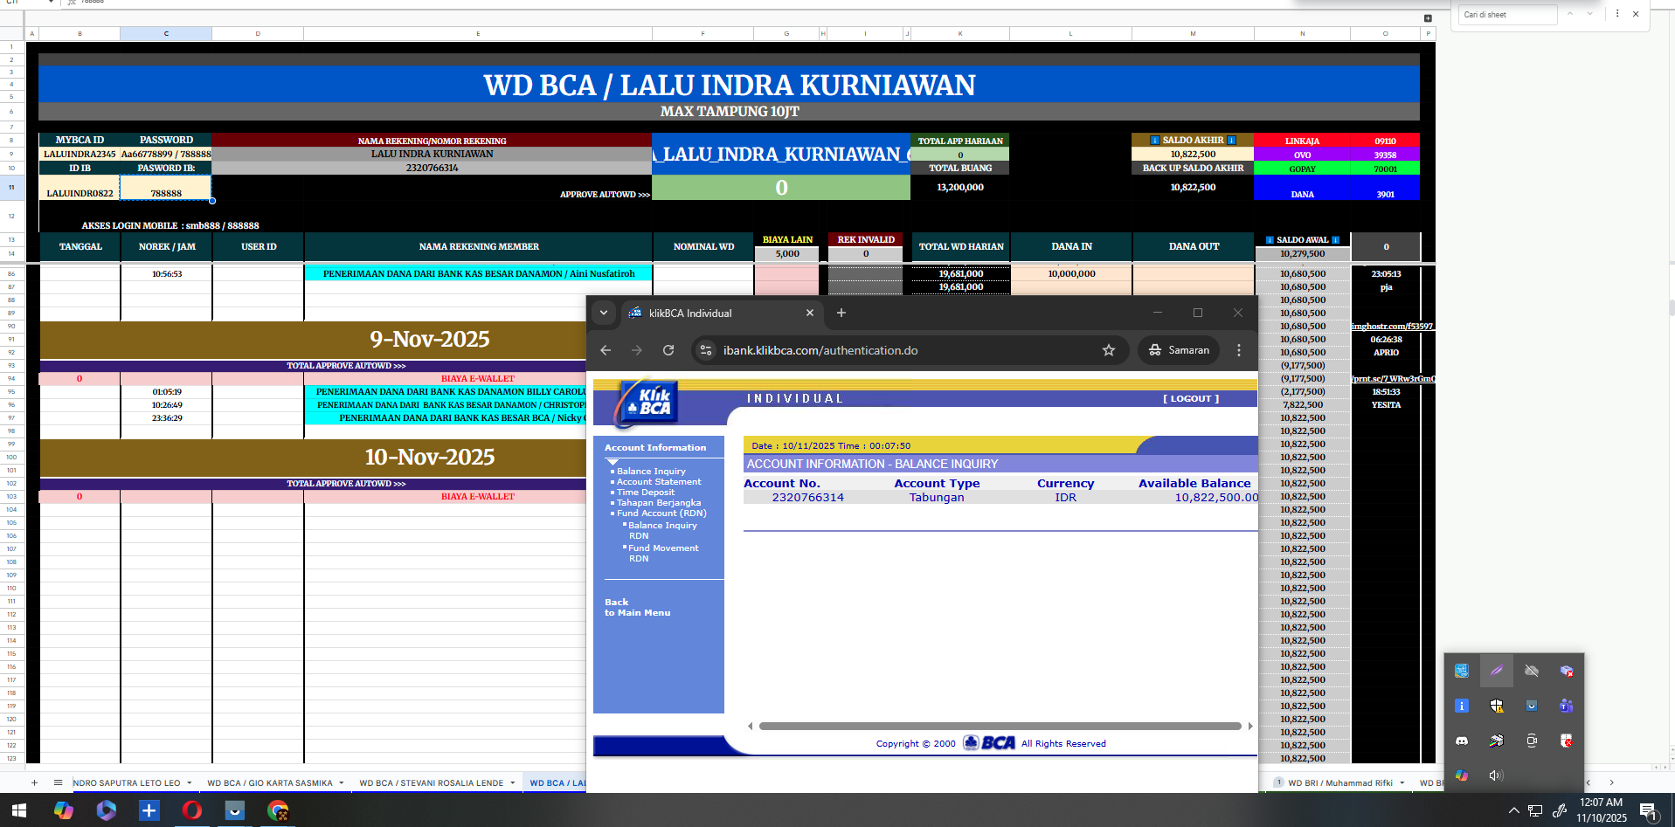This screenshot has height=827, width=1675.
Task: Click the purple feather tray icon
Action: 1497,671
